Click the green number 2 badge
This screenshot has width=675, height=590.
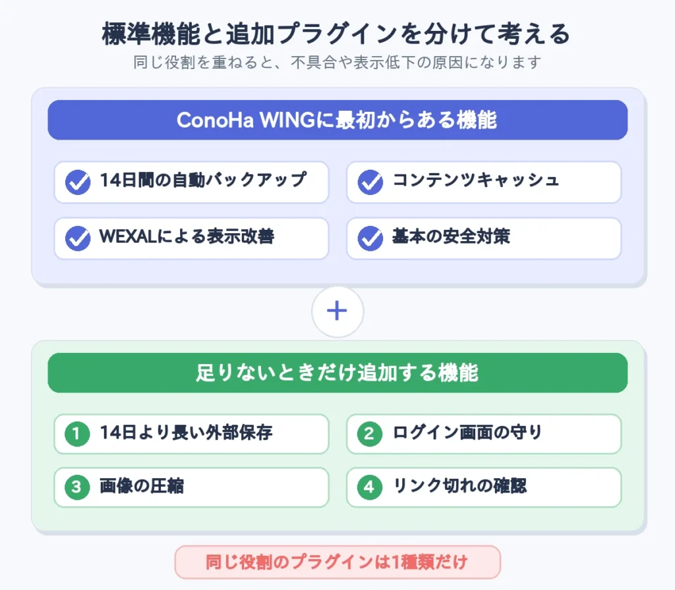click(x=369, y=434)
